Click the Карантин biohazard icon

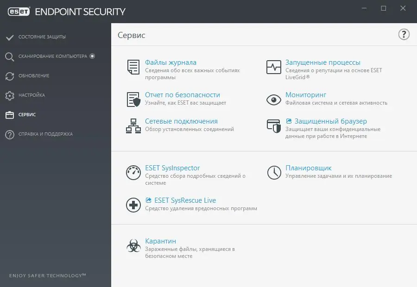[133, 246]
